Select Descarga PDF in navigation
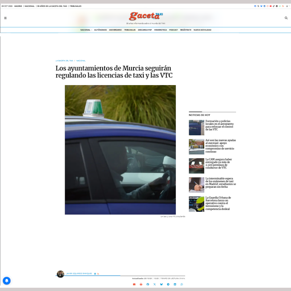The height and width of the screenshot is (291, 291). tap(145, 30)
